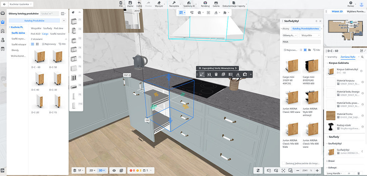Select the D-C-50 cabinet thumbnail
This screenshot has height=176, width=367.
(x=55, y=57)
